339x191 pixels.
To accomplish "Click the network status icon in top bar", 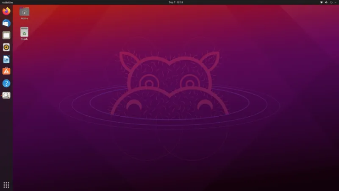I will pyautogui.click(x=322, y=3).
